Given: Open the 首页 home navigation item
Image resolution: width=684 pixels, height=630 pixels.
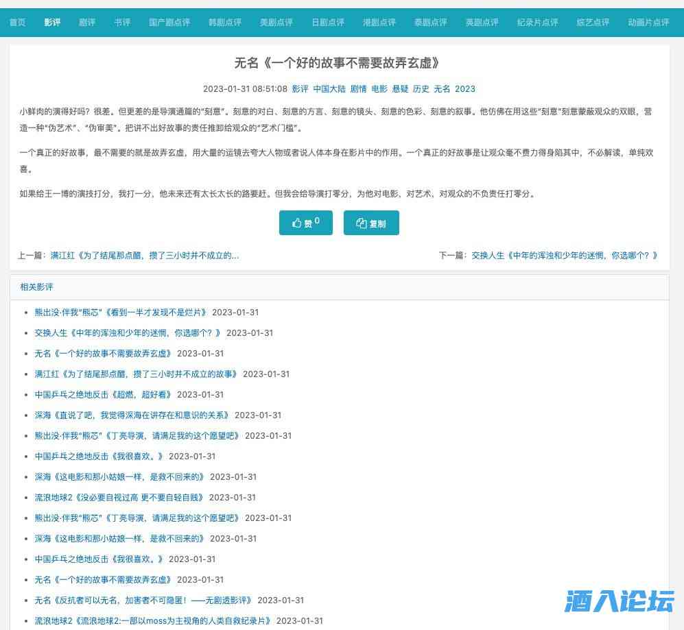Looking at the screenshot, I should point(17,22).
